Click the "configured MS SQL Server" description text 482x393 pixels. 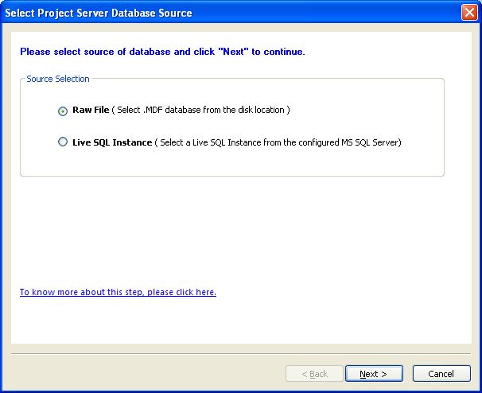350,142
